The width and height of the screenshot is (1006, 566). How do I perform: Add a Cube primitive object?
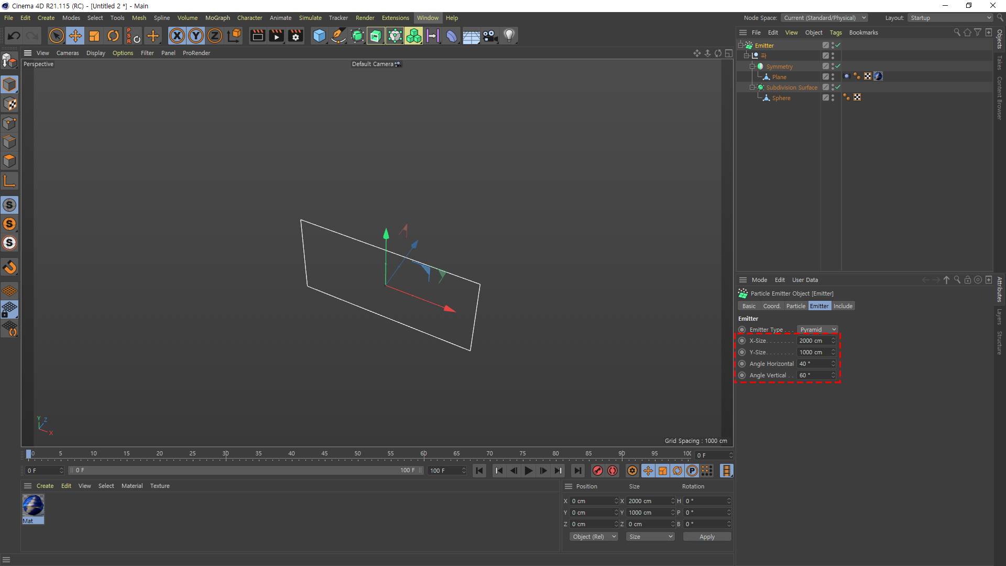click(319, 36)
